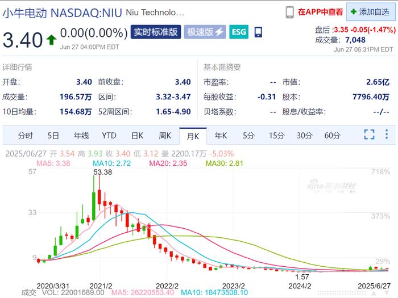
Task: Click the volume MA10: 18473508.10 label
Action: (x=214, y=292)
